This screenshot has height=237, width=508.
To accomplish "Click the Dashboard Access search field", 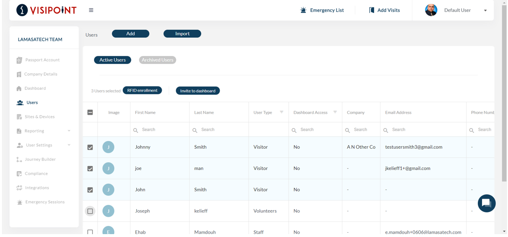I will point(315,130).
